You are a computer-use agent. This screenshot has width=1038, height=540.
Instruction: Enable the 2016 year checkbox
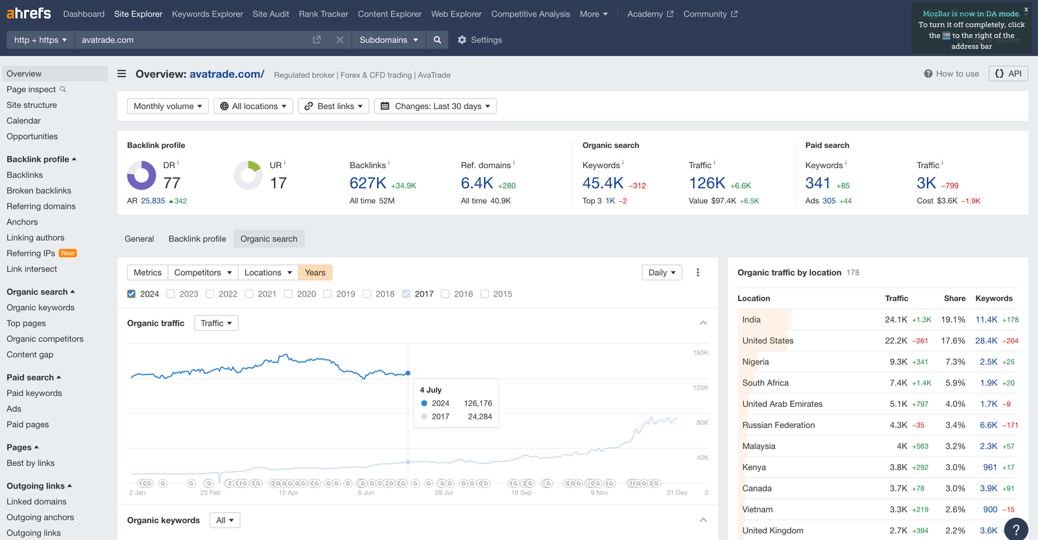[446, 294]
